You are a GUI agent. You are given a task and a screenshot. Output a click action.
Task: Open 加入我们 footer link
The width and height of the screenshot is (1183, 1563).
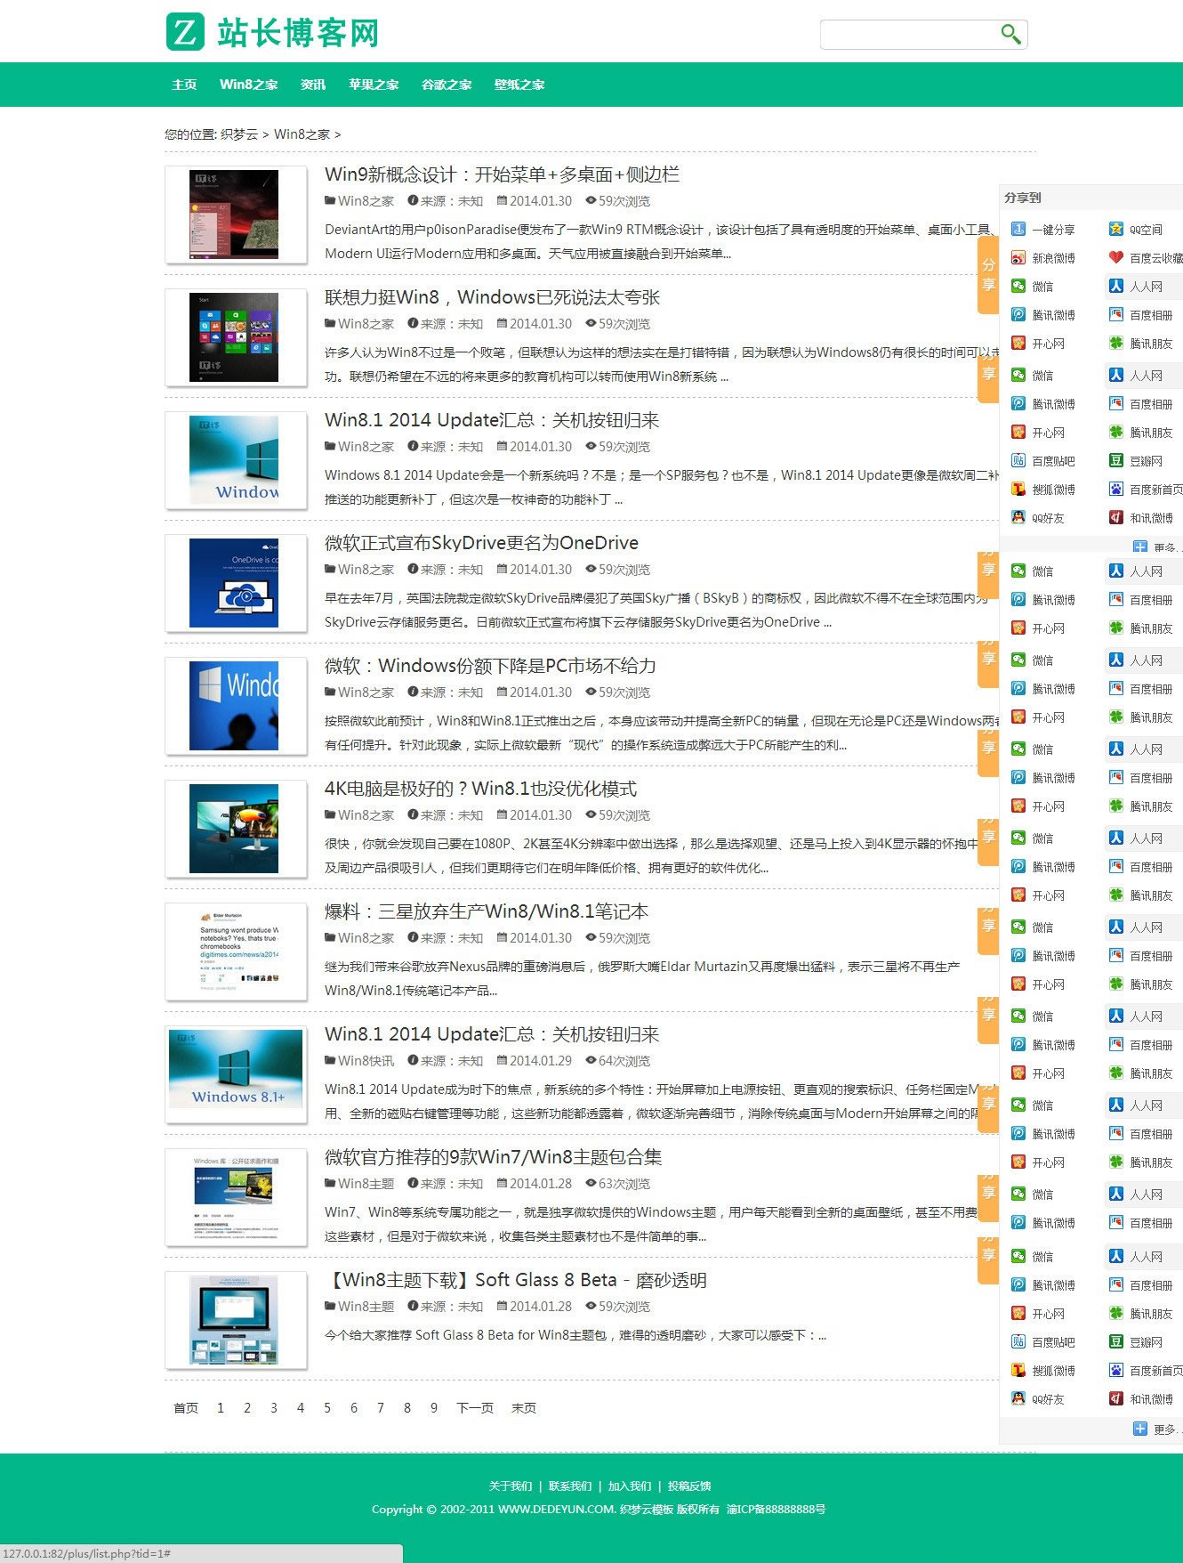point(630,1486)
